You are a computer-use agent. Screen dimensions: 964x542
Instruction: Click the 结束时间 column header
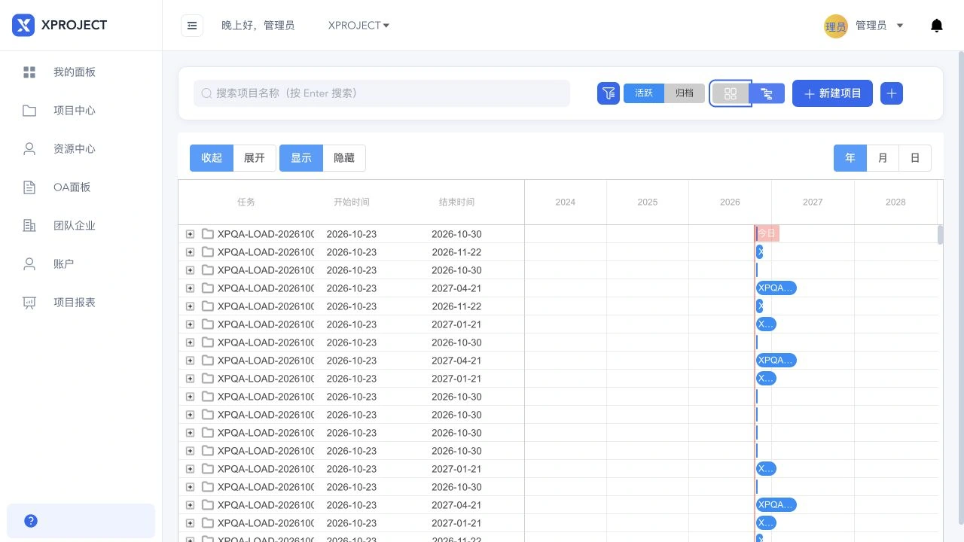(x=457, y=202)
